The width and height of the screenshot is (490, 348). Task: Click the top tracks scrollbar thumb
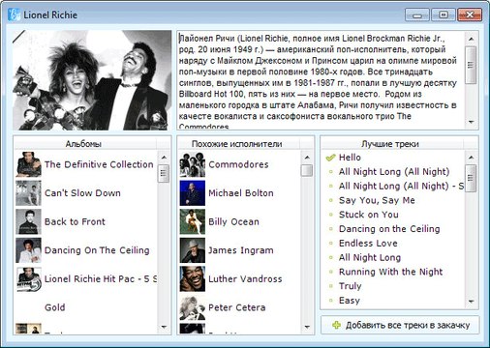coord(471,178)
